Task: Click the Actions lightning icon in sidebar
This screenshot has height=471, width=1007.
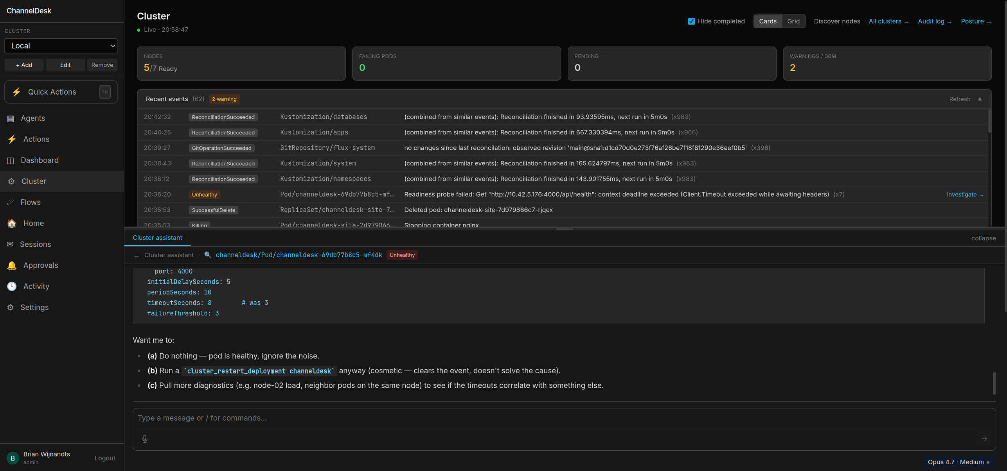Action: (12, 139)
